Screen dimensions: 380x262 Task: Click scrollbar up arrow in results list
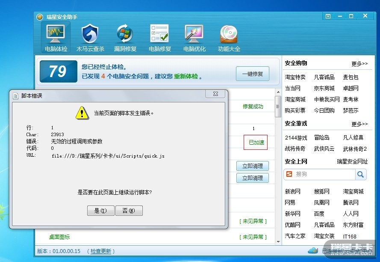(x=278, y=92)
